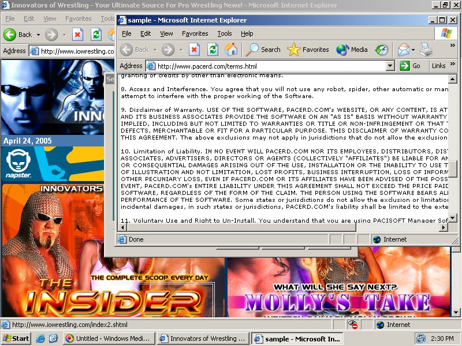462x346 pixels.
Task: Switch to Innovators of Wrestling taskbar button
Action: 203,339
